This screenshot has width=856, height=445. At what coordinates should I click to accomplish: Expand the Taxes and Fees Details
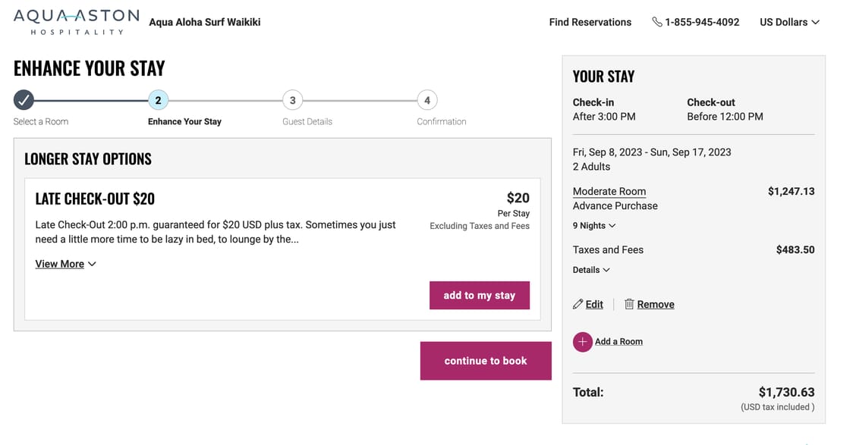coord(591,270)
